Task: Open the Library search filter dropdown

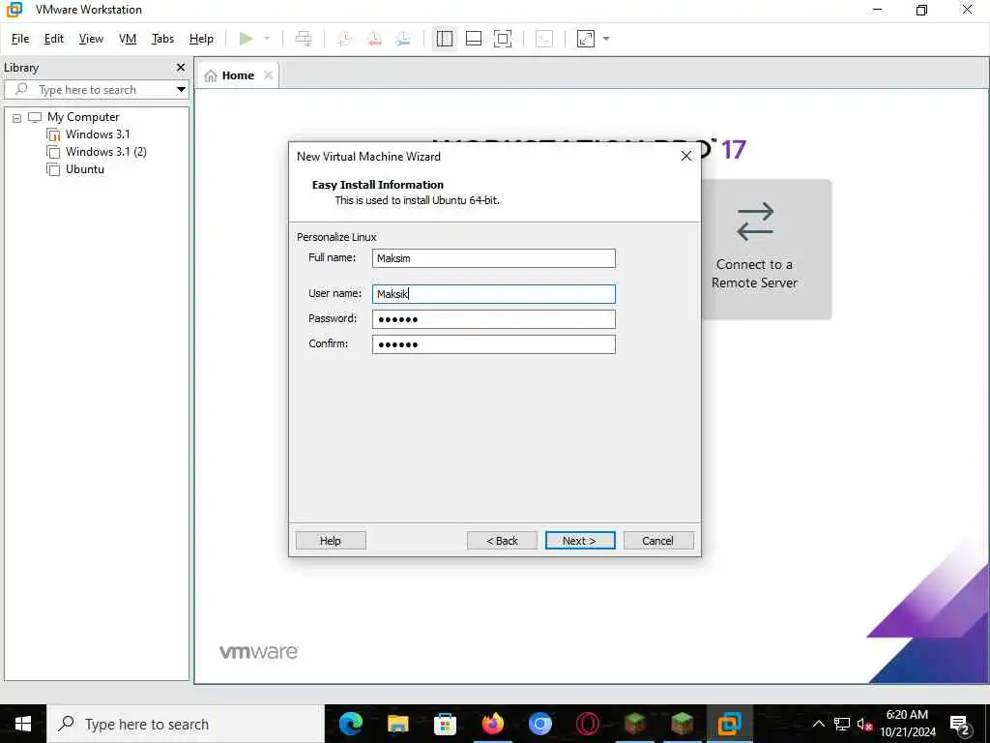Action: tap(181, 90)
